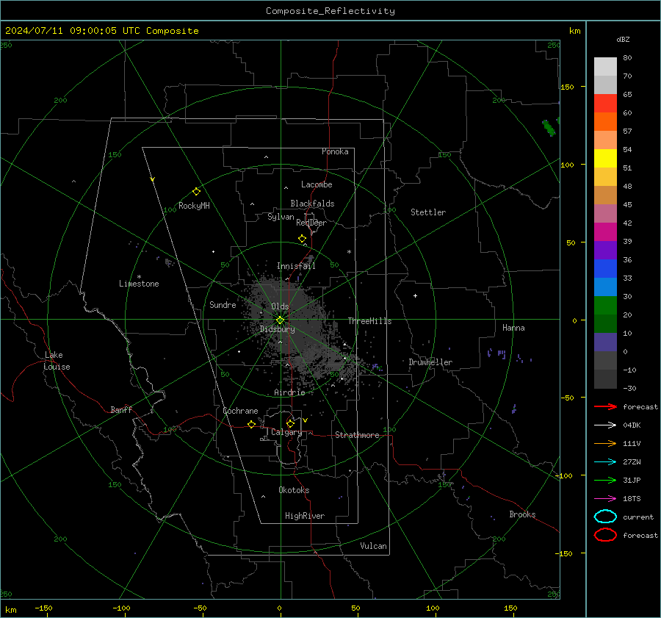
Task: Click the km unit label at top right
Action: coord(574,31)
